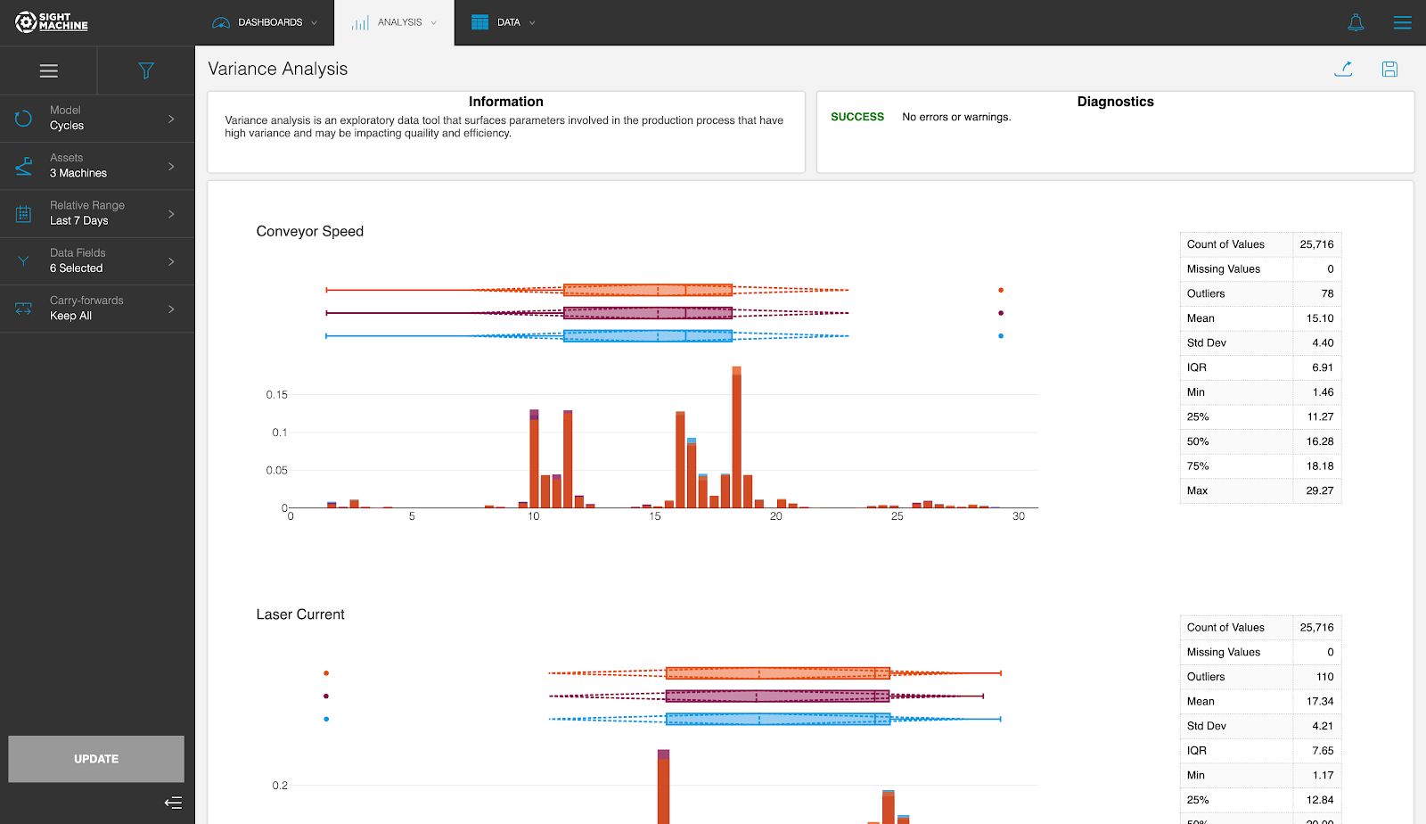
Task: Click the share analysis icon
Action: coord(1343,69)
